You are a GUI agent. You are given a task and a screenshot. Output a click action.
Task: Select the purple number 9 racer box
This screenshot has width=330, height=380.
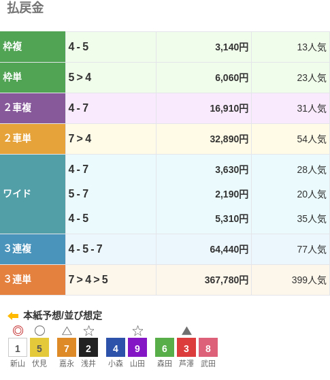[137, 347]
